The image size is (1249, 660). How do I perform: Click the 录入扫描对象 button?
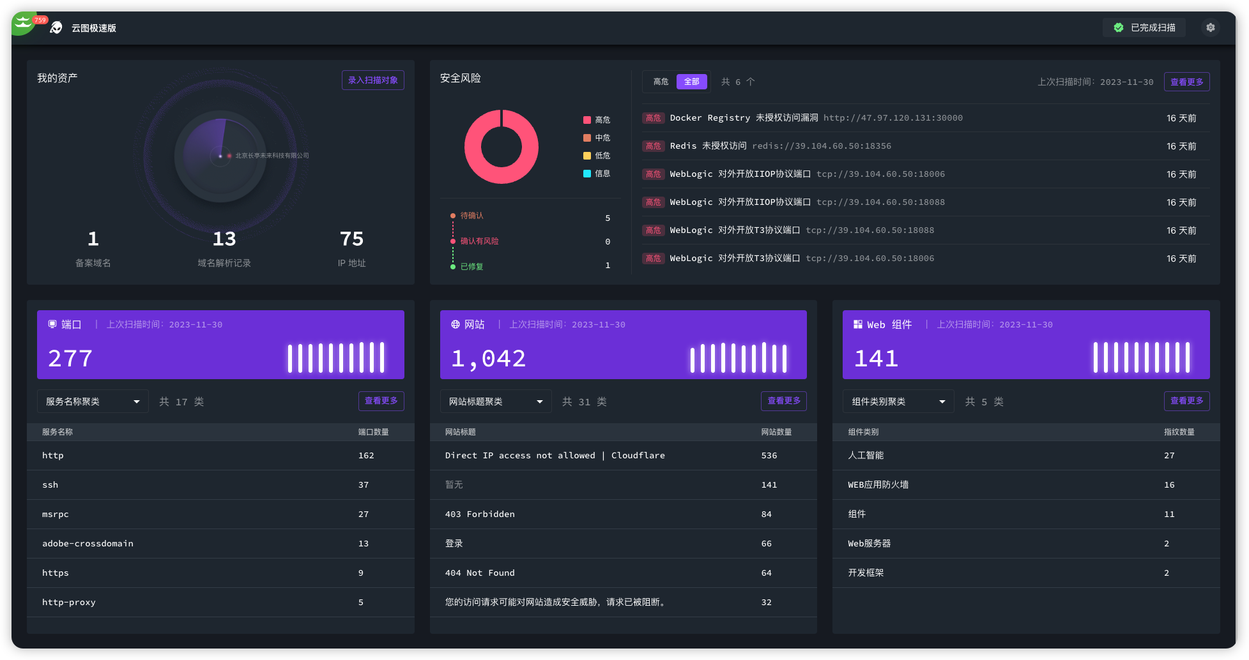tap(373, 80)
